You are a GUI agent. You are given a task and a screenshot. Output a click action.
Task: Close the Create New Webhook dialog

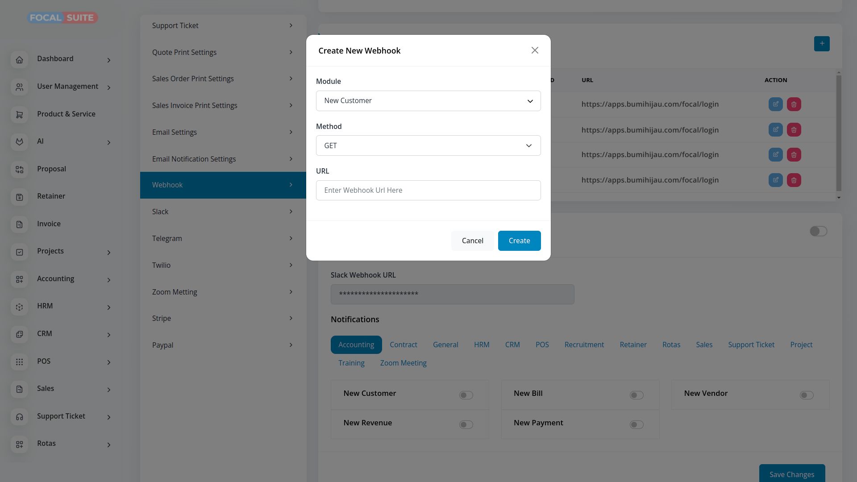(x=535, y=50)
